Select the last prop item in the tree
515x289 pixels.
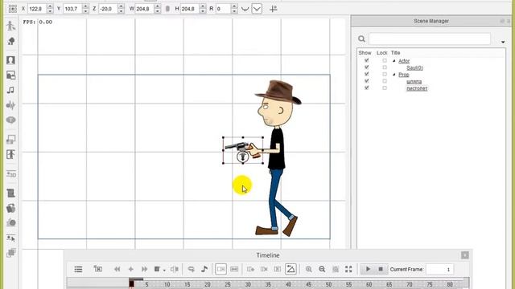(x=417, y=88)
